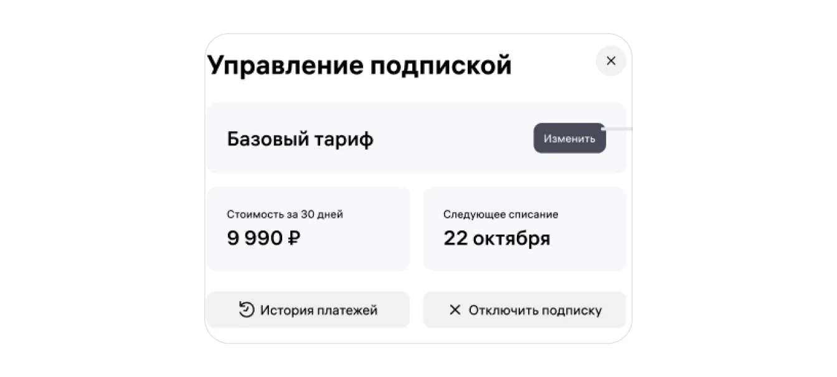Click the connector line right of Изменить
The width and height of the screenshot is (837, 377).
[x=620, y=129]
